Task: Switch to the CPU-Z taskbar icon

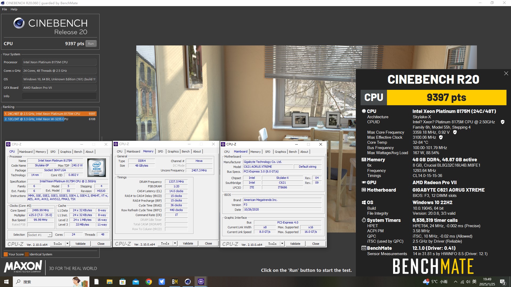Action: click(x=201, y=282)
